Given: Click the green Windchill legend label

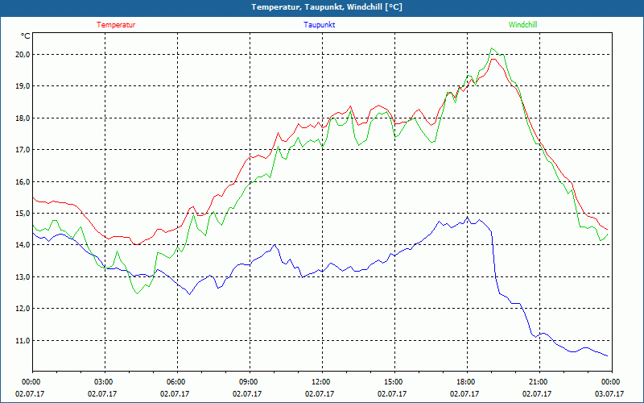Looking at the screenshot, I should point(522,25).
